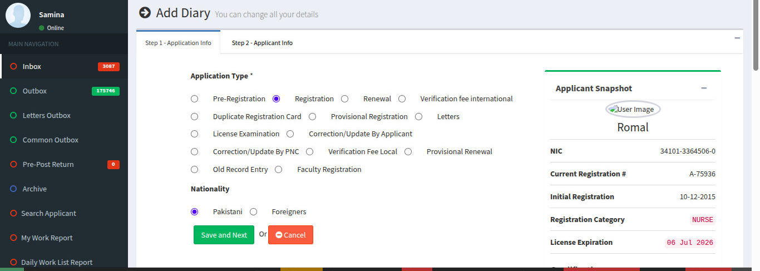760x271 pixels.
Task: Choose Pakistani nationality
Action: tap(194, 211)
